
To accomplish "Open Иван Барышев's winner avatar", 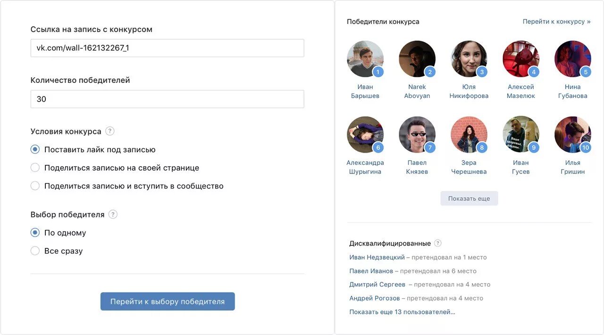I will pos(365,59).
